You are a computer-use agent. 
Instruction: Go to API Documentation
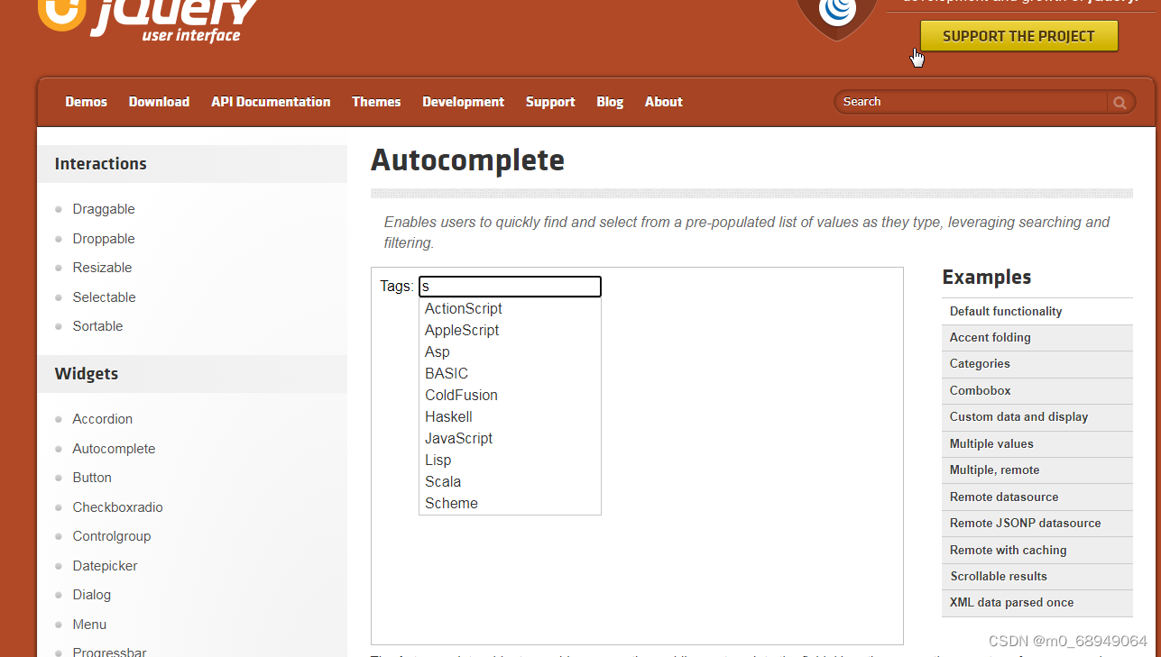(x=271, y=102)
